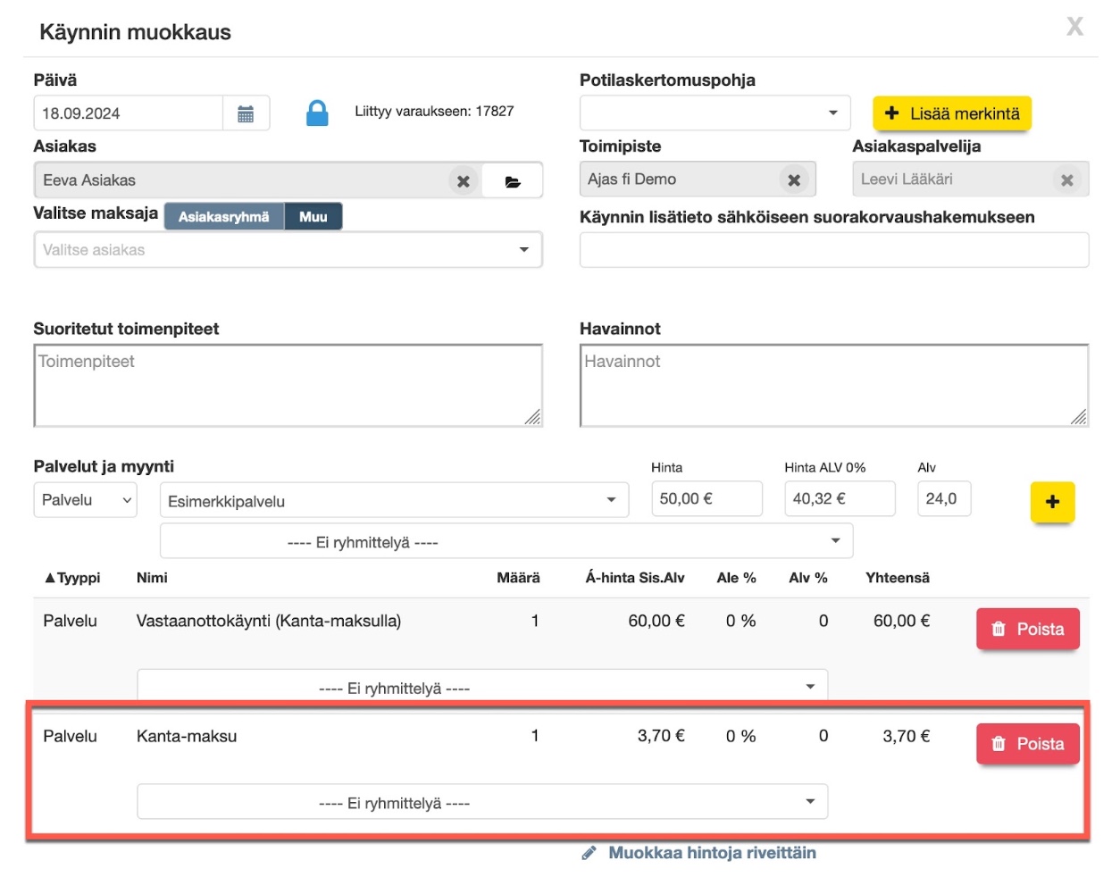Open the Esimerkkipalvelu service dropdown
1120x877 pixels.
point(394,501)
